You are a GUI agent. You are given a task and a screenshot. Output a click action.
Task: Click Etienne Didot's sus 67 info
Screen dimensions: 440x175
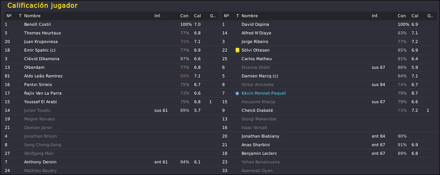pyautogui.click(x=378, y=68)
